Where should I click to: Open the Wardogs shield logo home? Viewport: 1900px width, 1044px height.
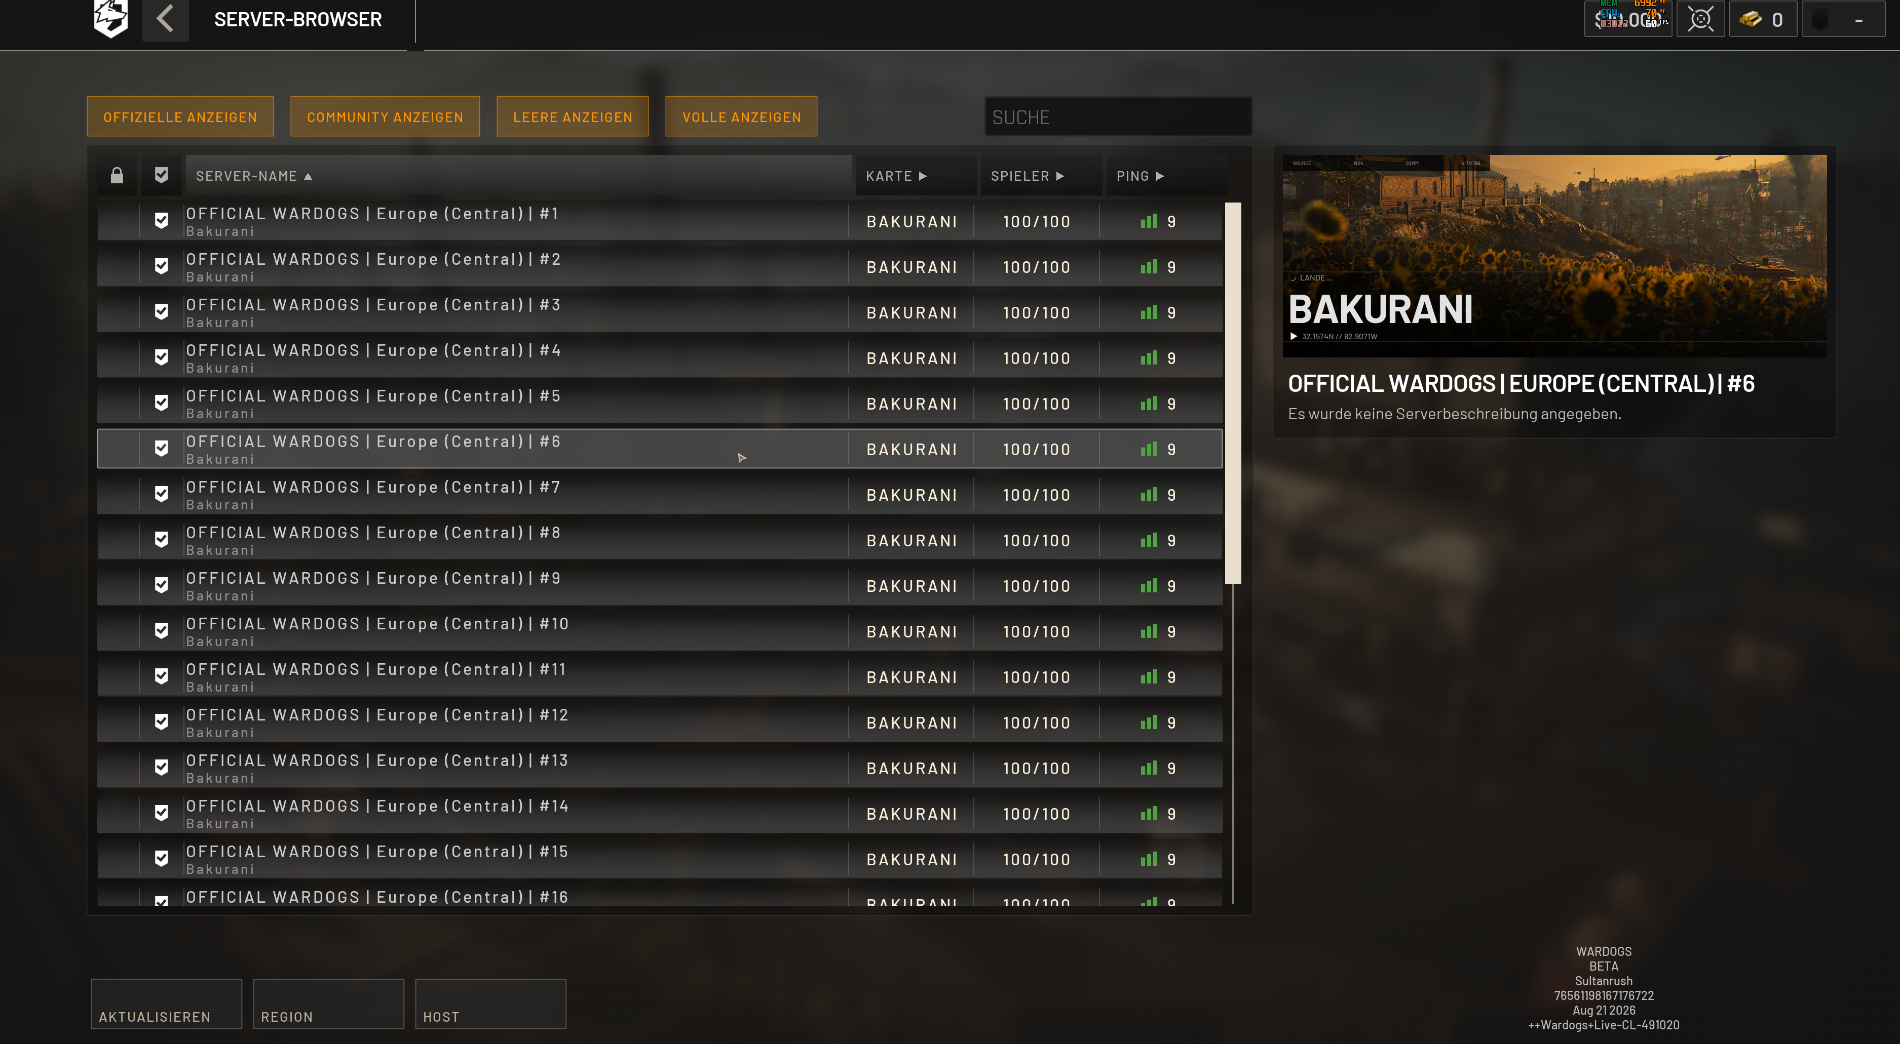[x=111, y=18]
